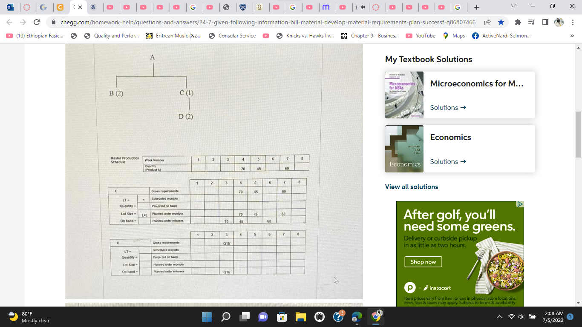Open the Ethiopian Fasic... bookmark

[35, 36]
